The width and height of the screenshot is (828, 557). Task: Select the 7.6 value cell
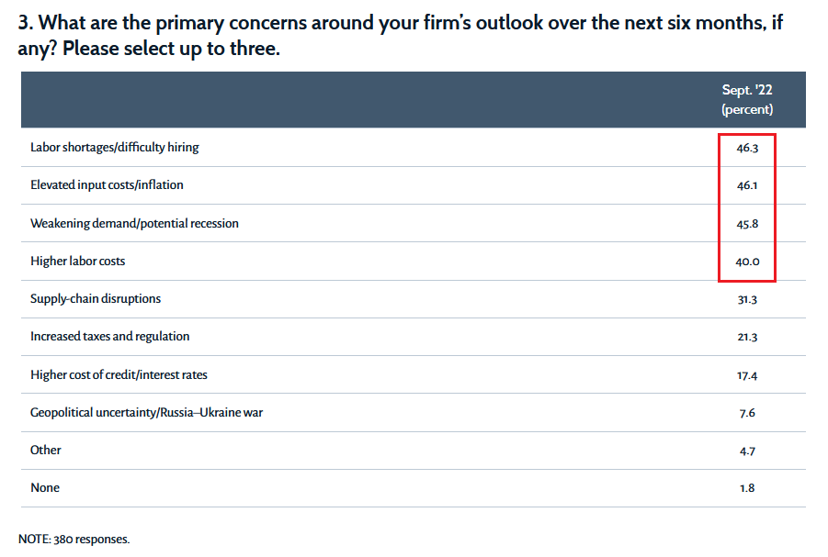point(747,413)
